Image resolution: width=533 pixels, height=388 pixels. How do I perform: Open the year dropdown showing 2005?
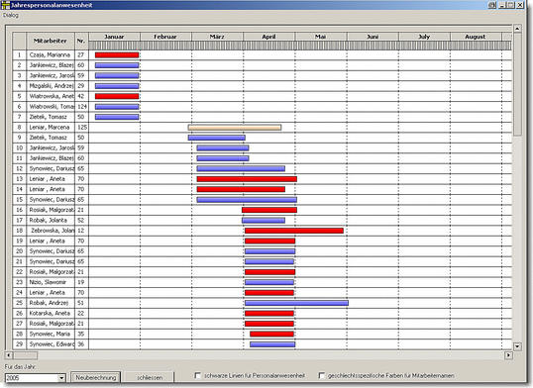pyautogui.click(x=61, y=377)
